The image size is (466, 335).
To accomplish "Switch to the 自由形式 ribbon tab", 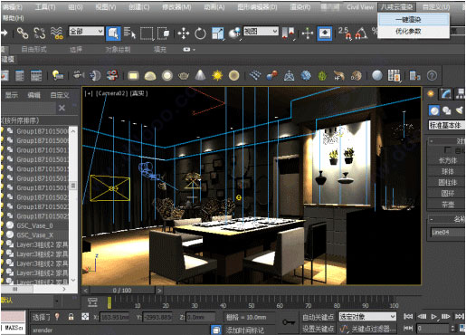I will 33,50.
